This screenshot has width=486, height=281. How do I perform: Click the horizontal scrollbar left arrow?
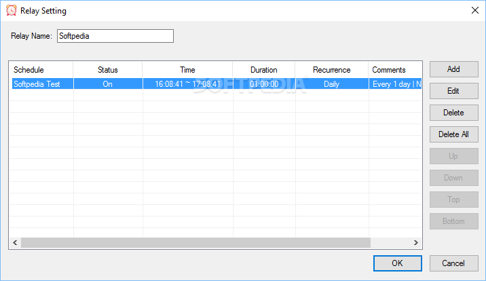(15, 242)
